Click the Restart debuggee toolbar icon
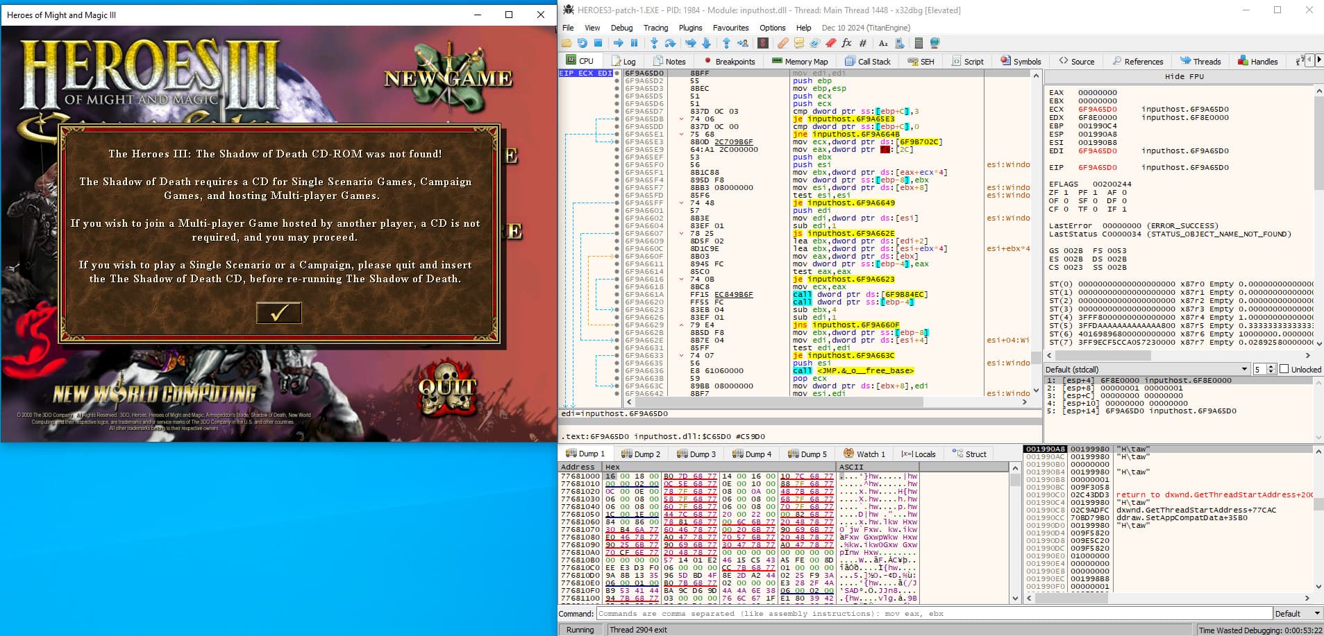1324x636 pixels. click(582, 43)
